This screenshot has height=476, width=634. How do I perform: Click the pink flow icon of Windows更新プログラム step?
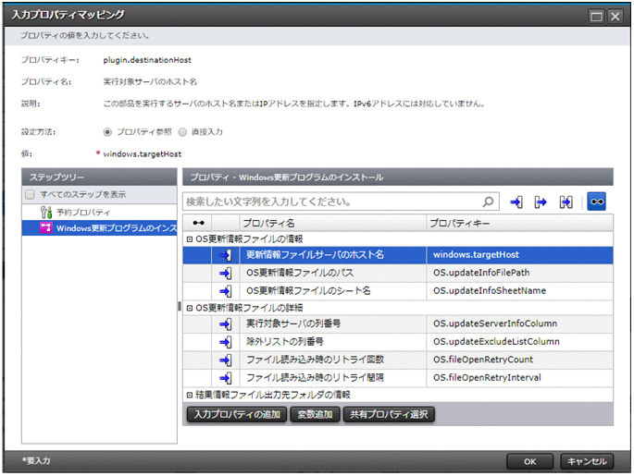[46, 228]
